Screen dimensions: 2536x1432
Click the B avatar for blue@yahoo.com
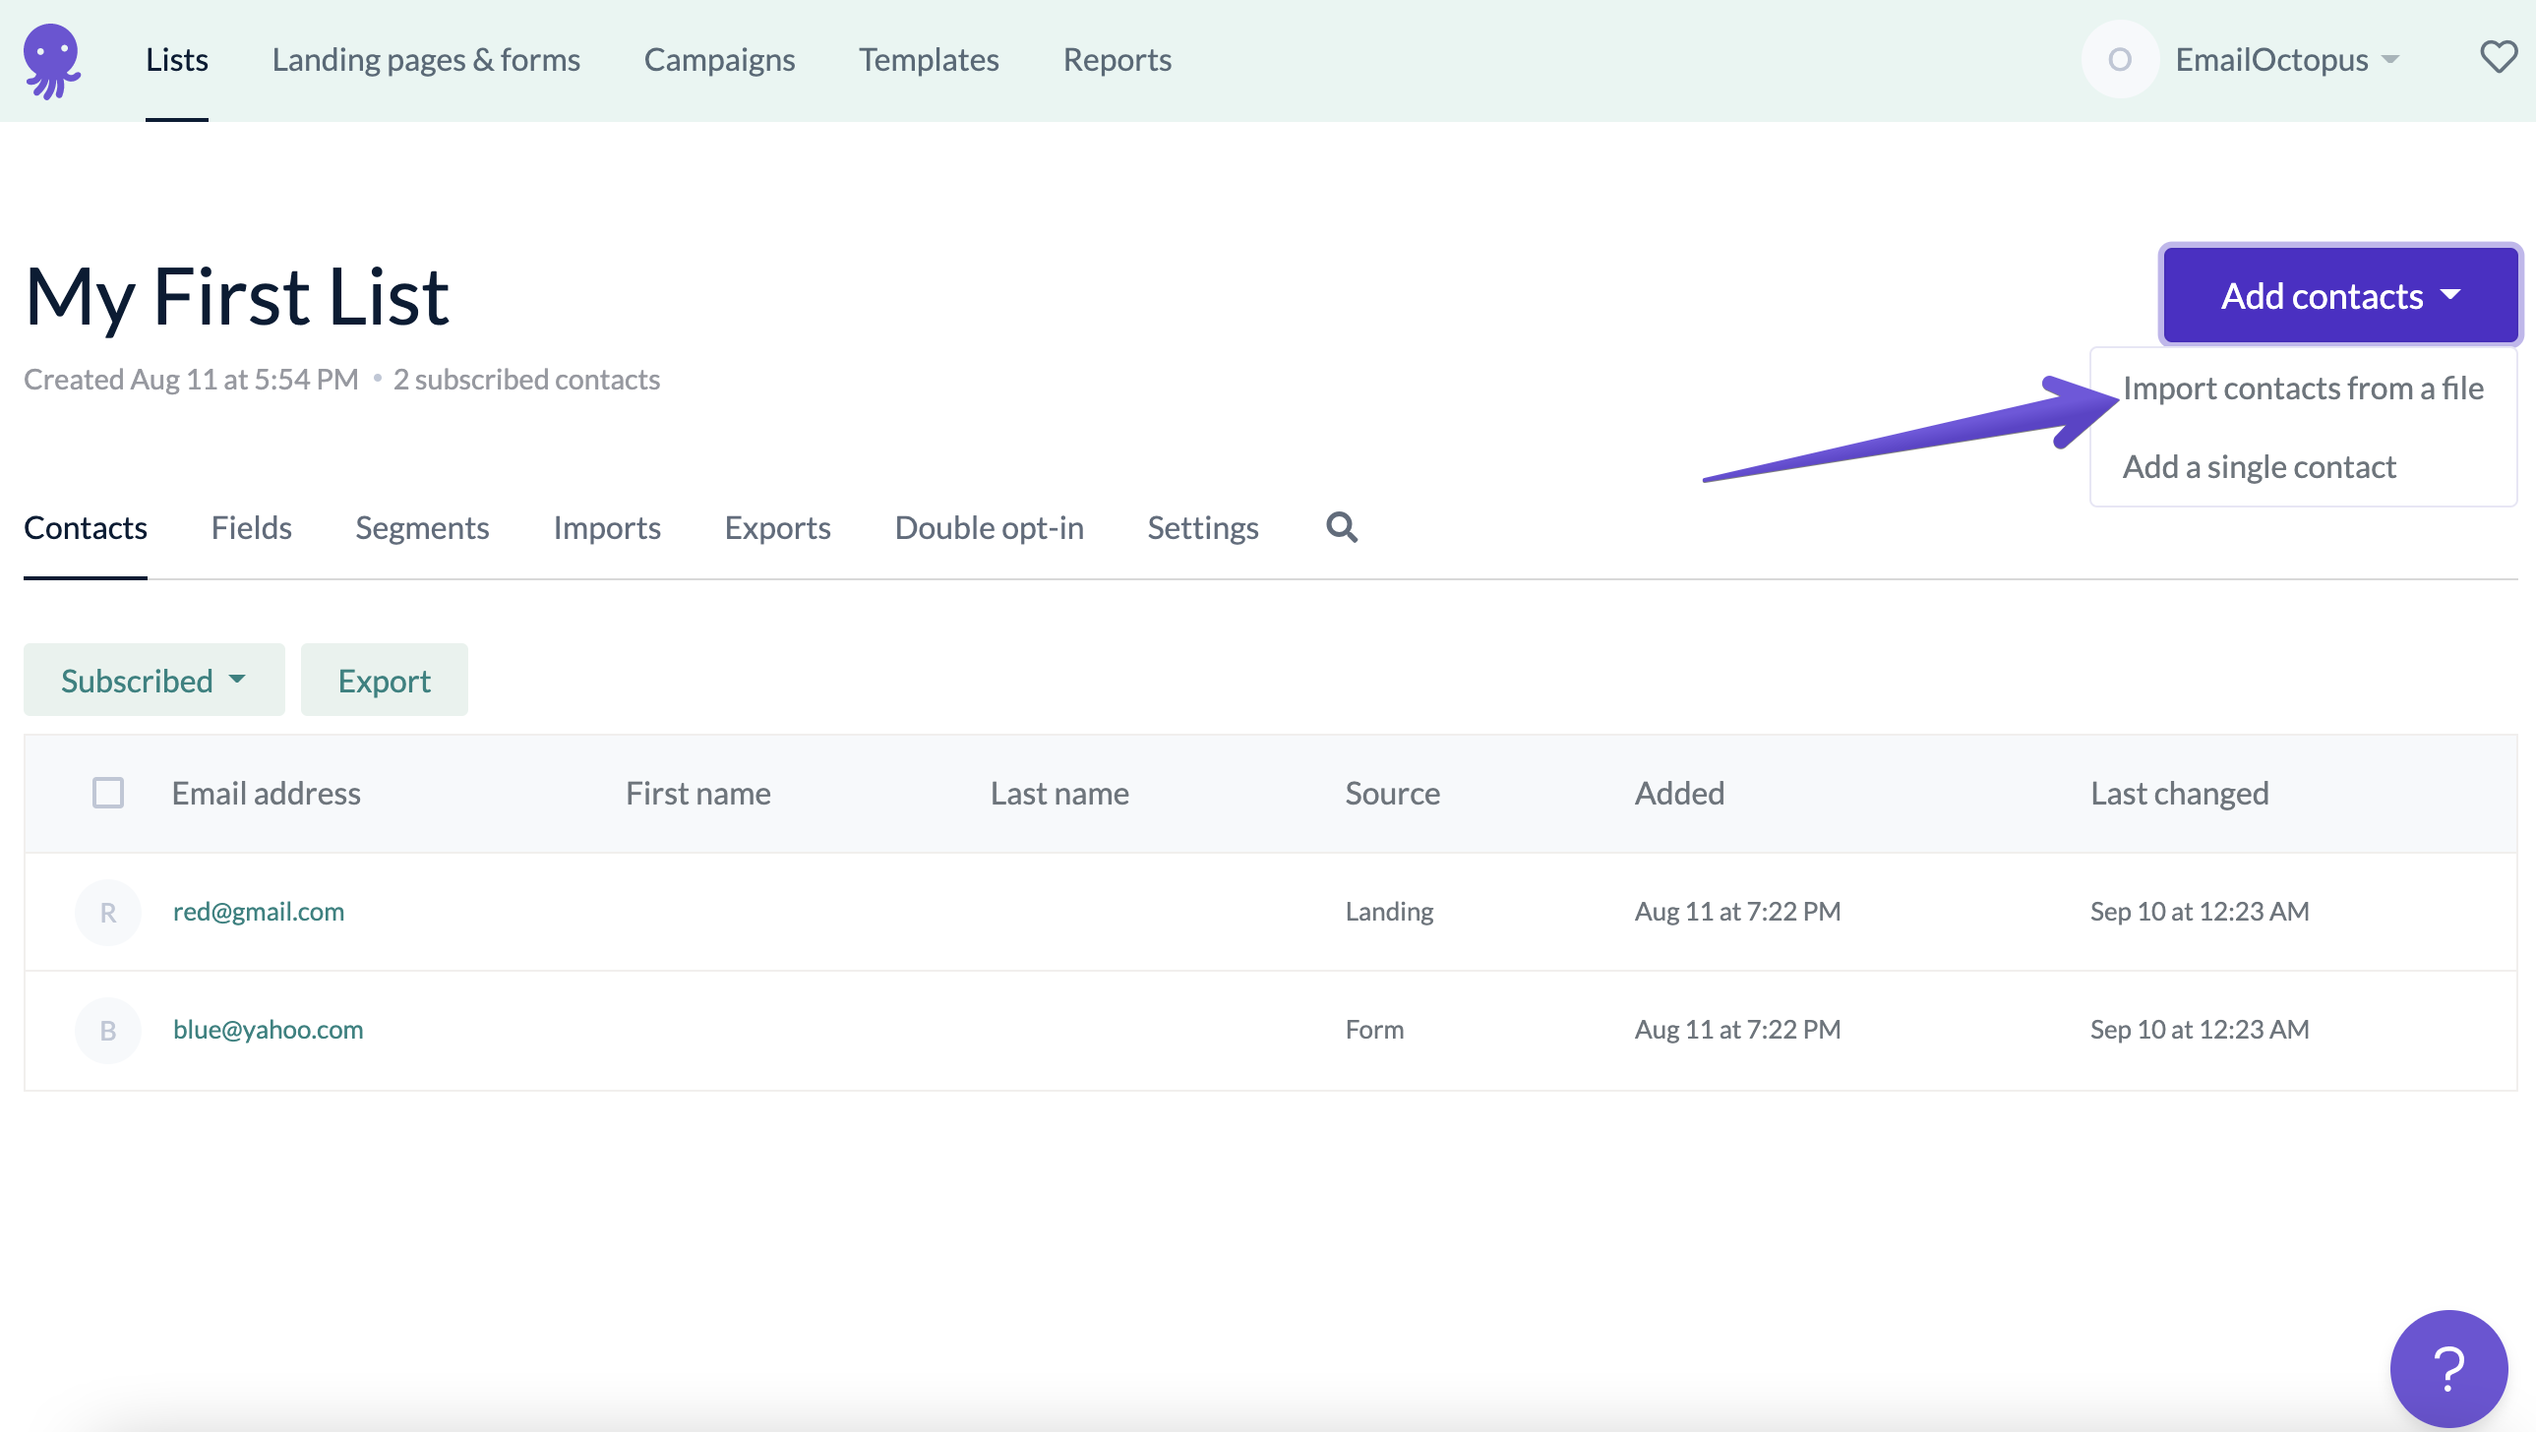pyautogui.click(x=107, y=1031)
